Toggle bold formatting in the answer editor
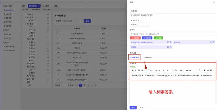This screenshot has width=217, height=110. click(x=132, y=70)
